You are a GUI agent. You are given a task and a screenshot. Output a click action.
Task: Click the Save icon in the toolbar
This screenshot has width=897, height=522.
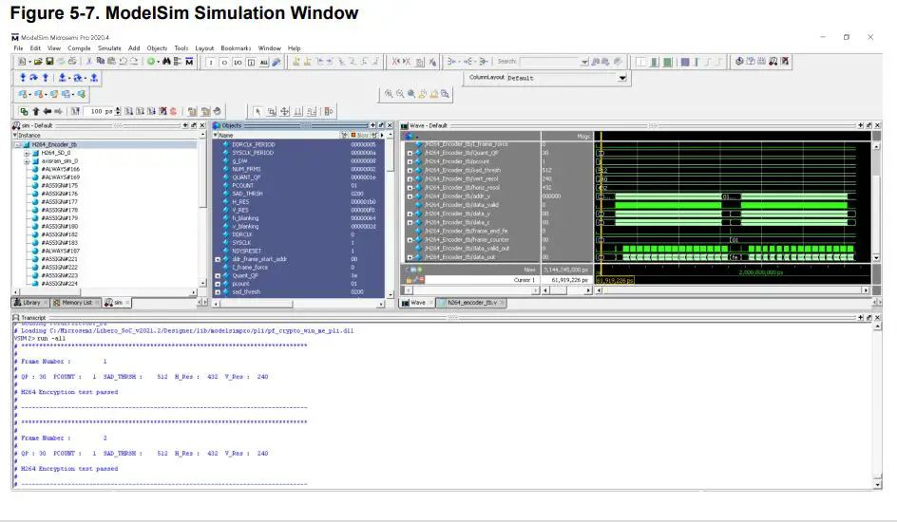[49, 62]
